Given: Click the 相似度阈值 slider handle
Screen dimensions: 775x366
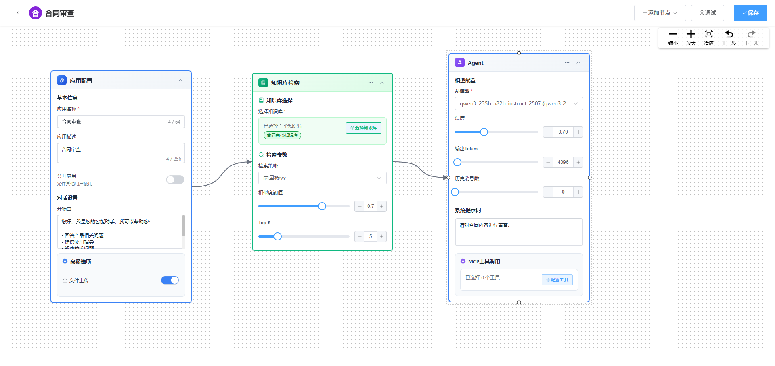Looking at the screenshot, I should (322, 206).
